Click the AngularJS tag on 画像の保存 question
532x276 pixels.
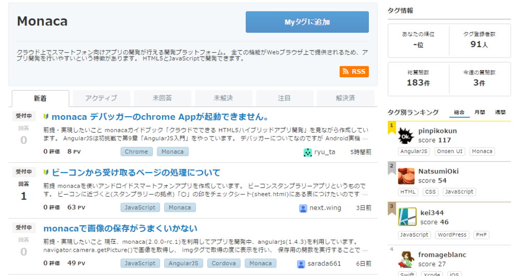[x=183, y=264]
